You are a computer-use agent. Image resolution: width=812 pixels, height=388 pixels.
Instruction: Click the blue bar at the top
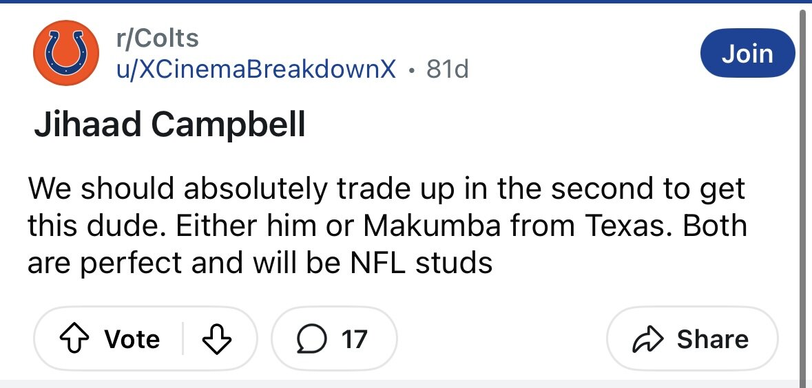pos(406,2)
